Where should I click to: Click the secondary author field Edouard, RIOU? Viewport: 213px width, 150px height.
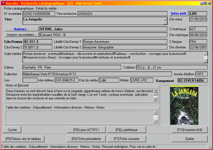tap(103, 35)
